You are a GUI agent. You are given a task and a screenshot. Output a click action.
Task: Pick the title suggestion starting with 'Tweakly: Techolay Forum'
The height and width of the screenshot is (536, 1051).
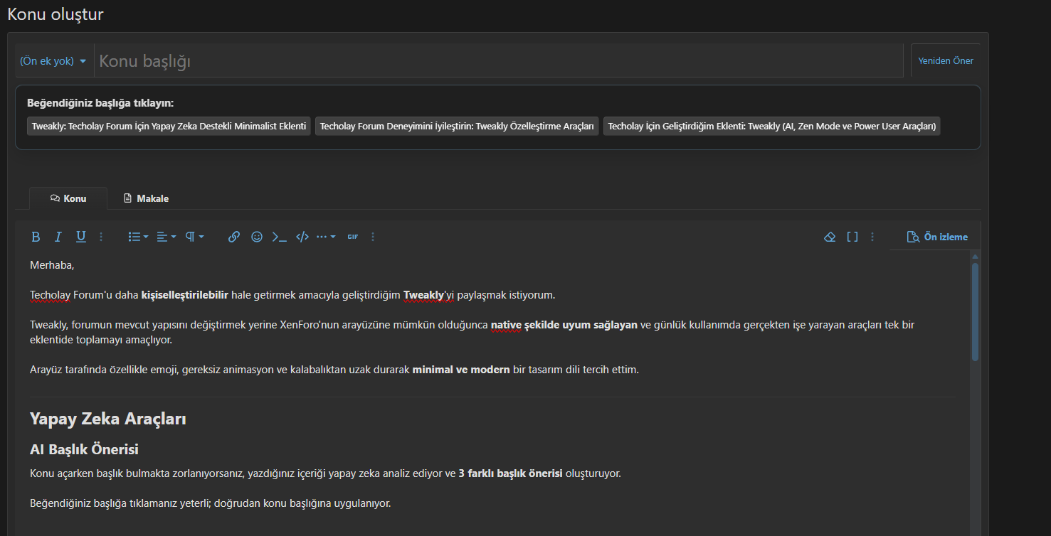169,127
